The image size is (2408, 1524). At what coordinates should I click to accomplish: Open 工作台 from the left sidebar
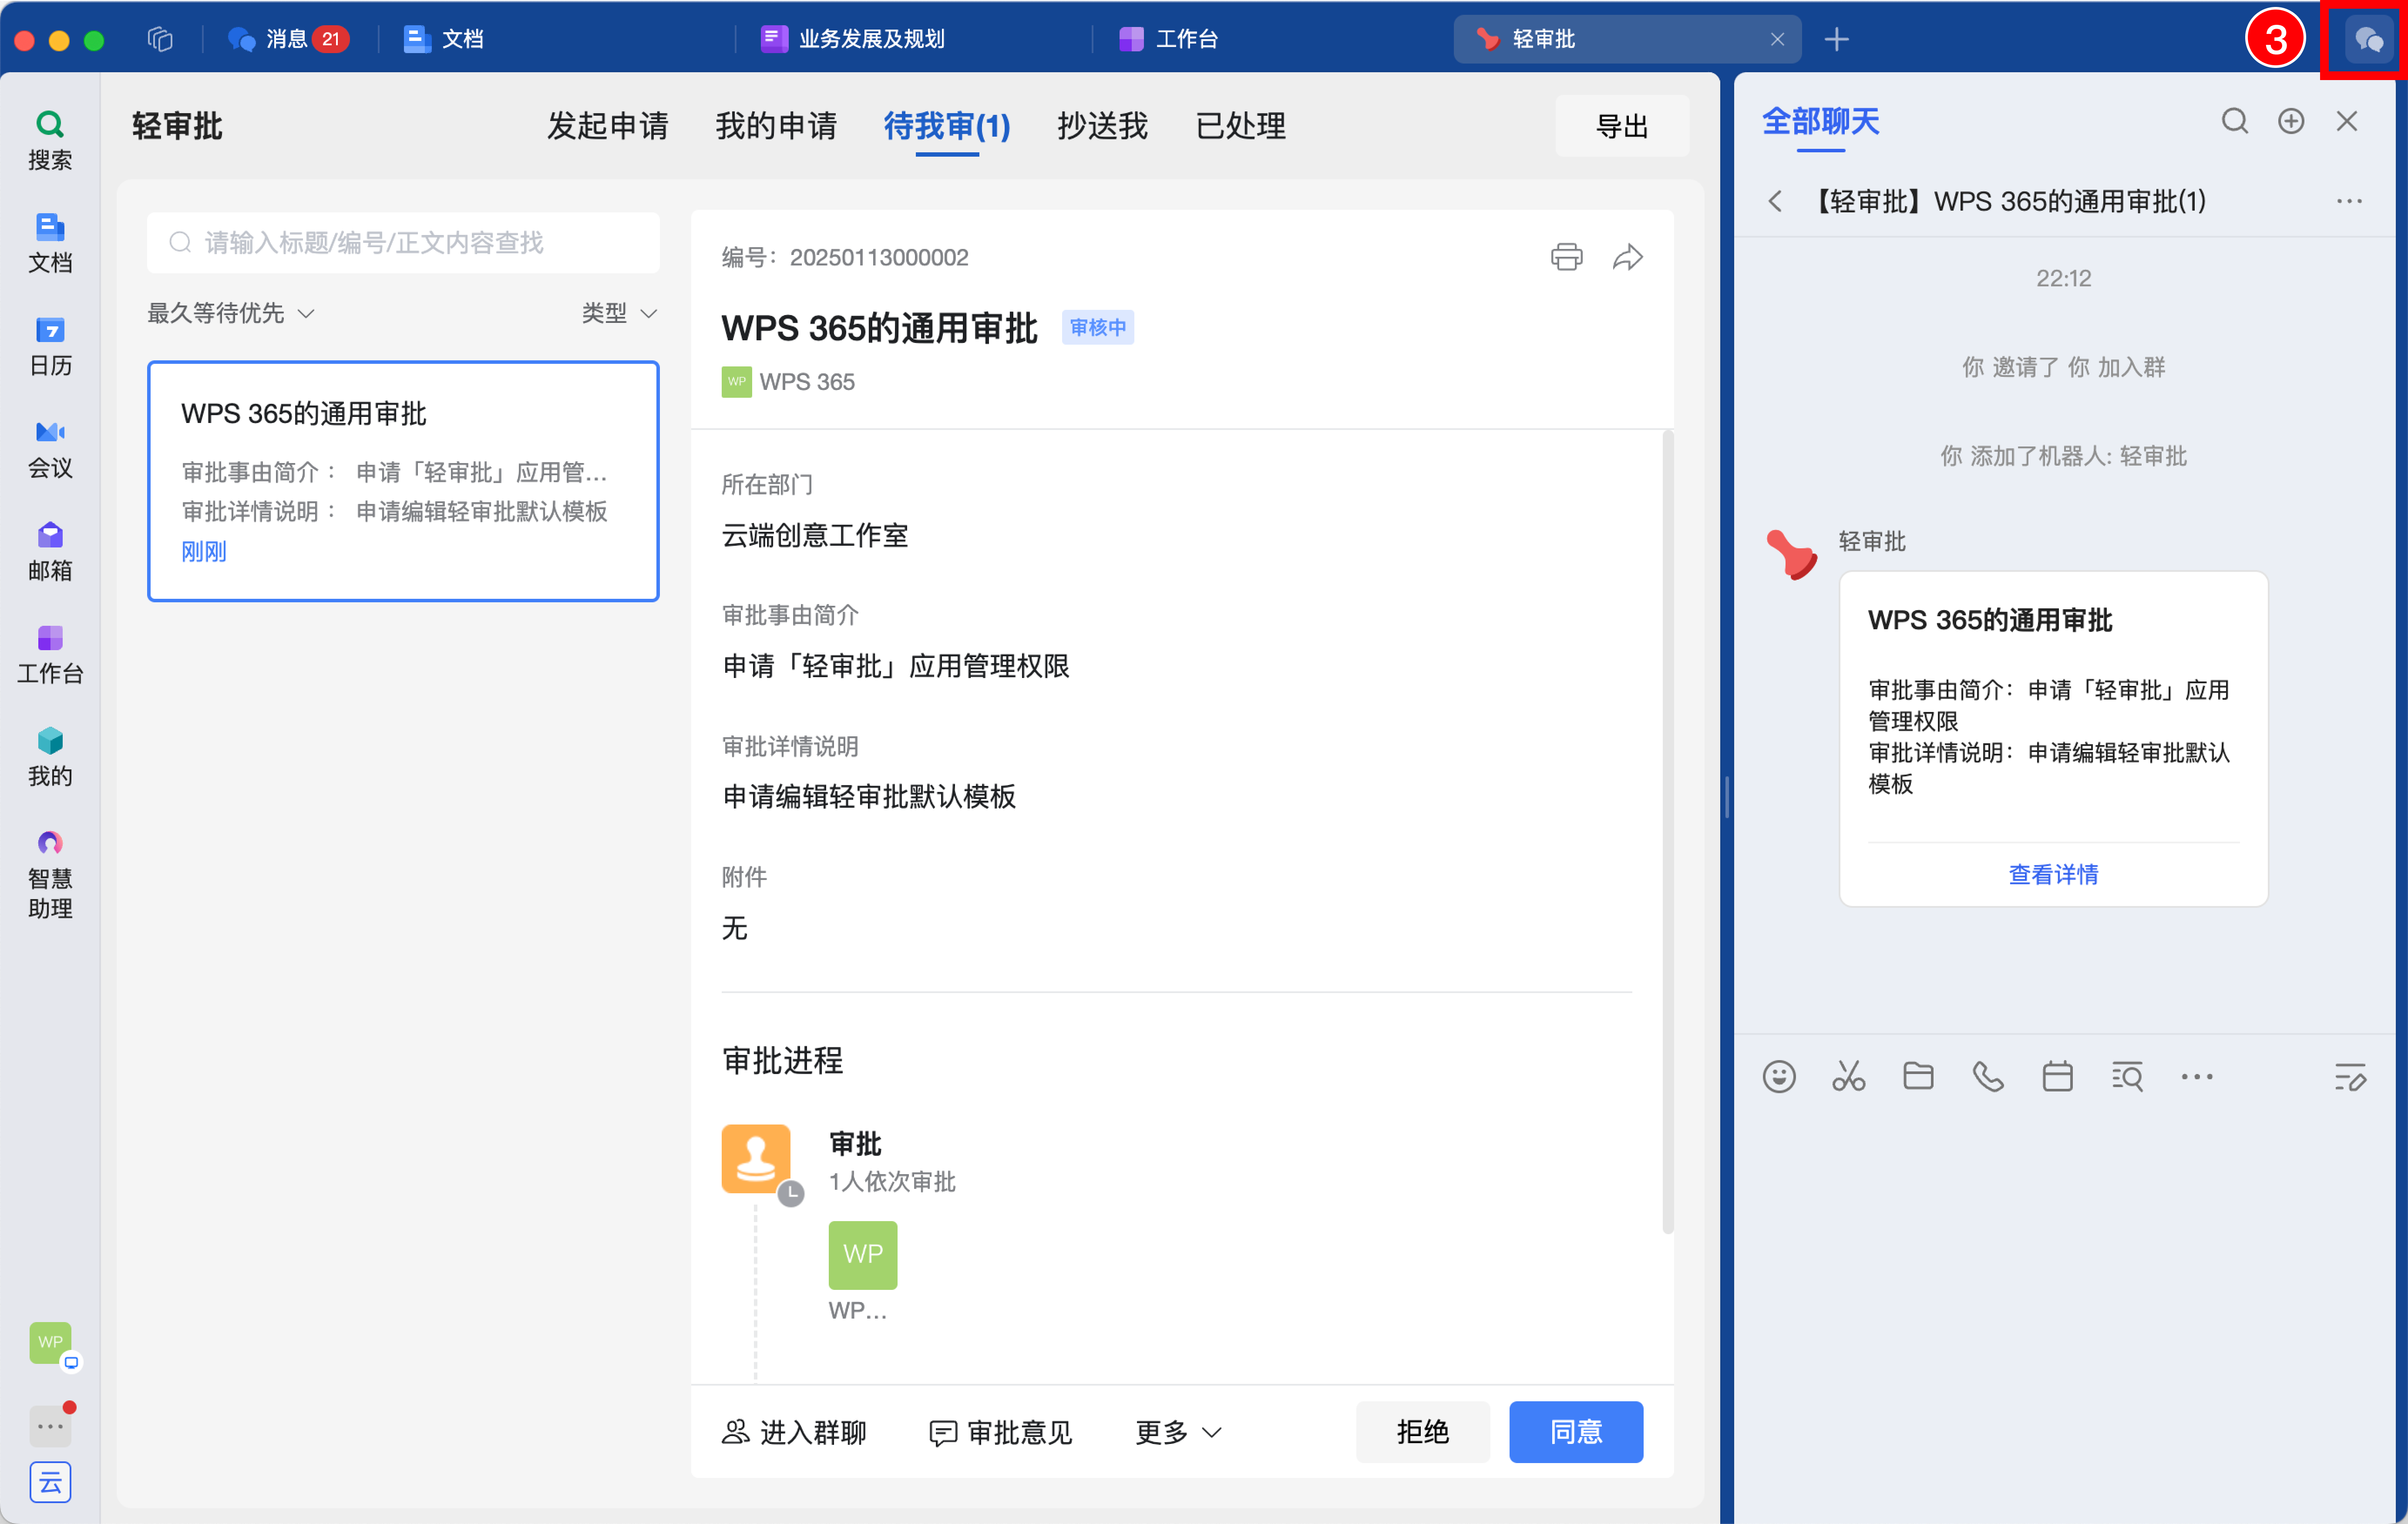click(50, 655)
